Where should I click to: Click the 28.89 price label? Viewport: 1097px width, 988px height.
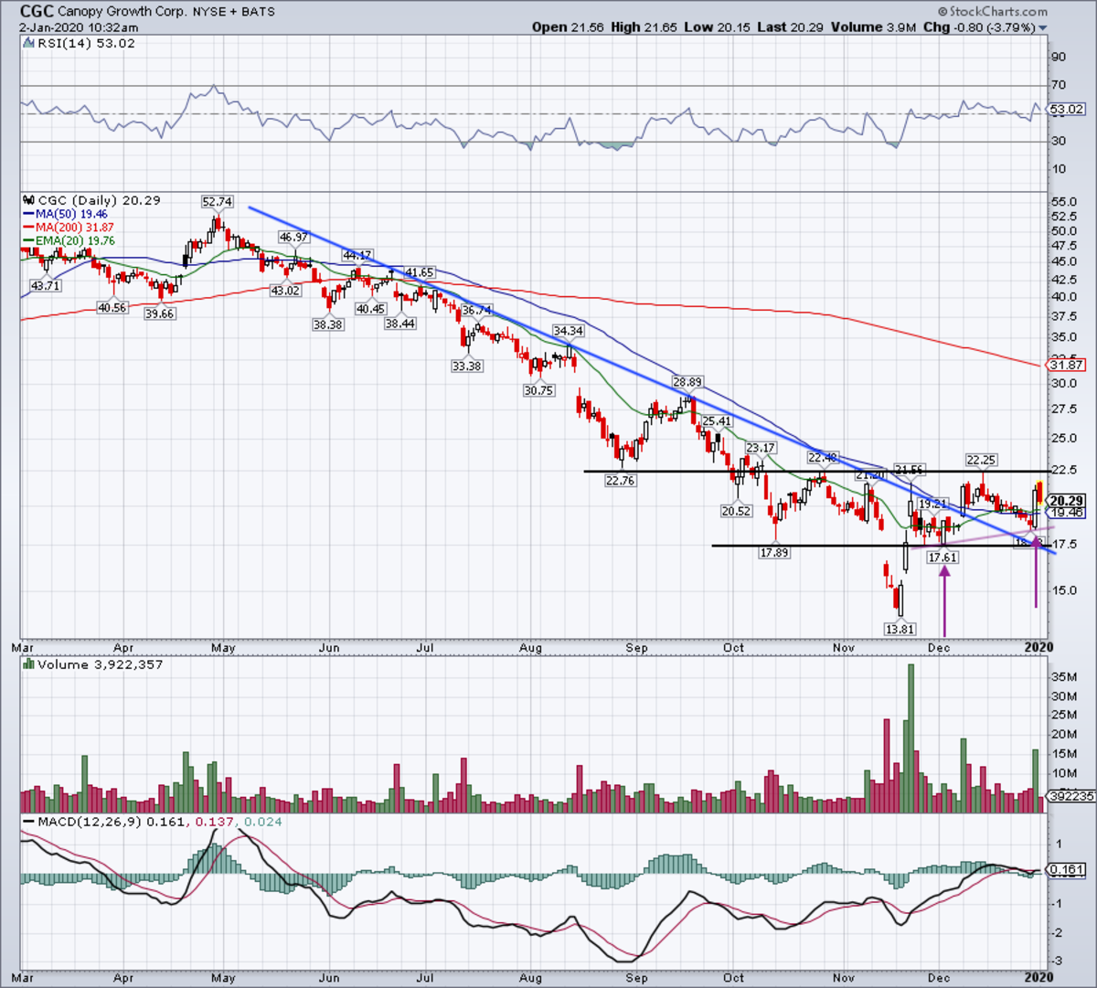click(x=687, y=381)
